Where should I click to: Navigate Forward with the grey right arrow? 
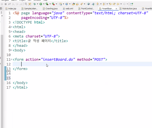coord(124,4)
